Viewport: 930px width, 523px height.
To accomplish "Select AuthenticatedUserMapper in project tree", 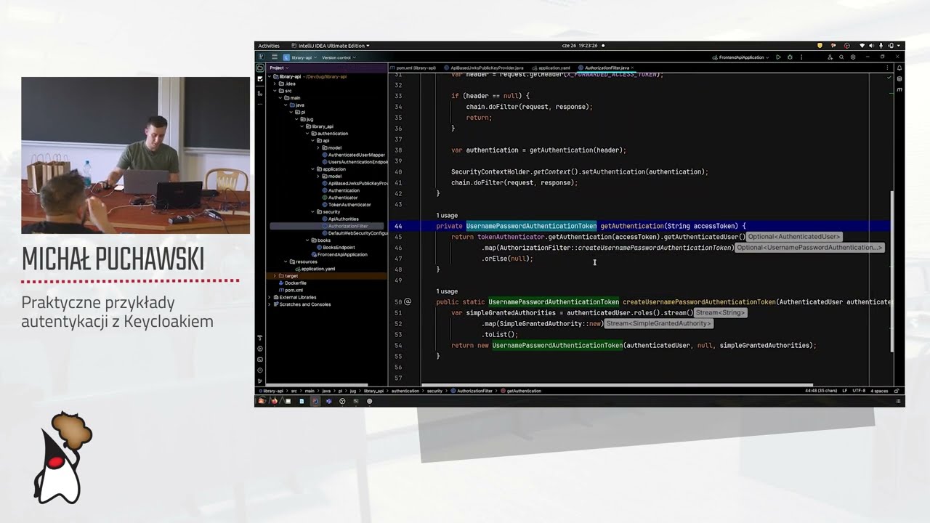I will (x=353, y=155).
